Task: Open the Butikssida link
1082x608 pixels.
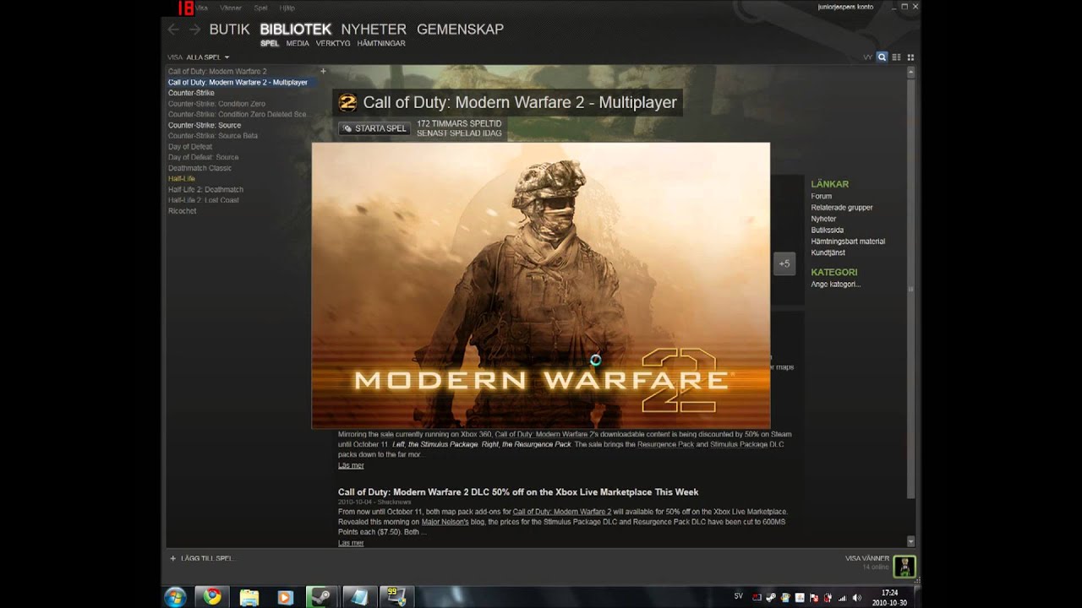Action: tap(828, 230)
